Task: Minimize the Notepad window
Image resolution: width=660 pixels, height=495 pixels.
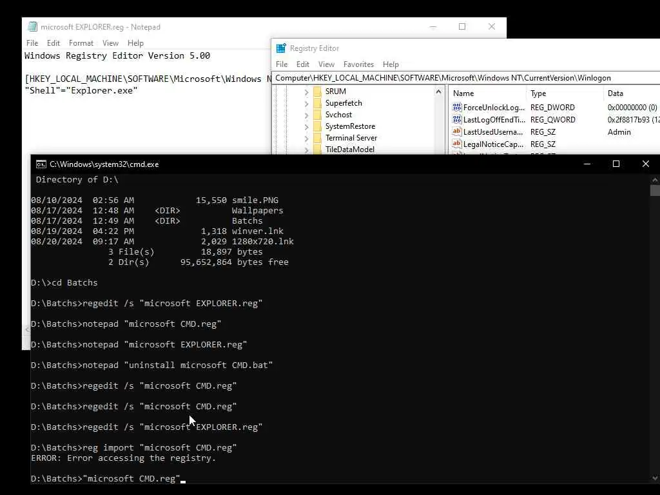Action: tap(432, 26)
